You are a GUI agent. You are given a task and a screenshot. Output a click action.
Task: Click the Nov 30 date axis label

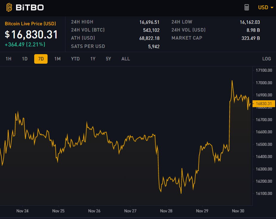[238, 211]
